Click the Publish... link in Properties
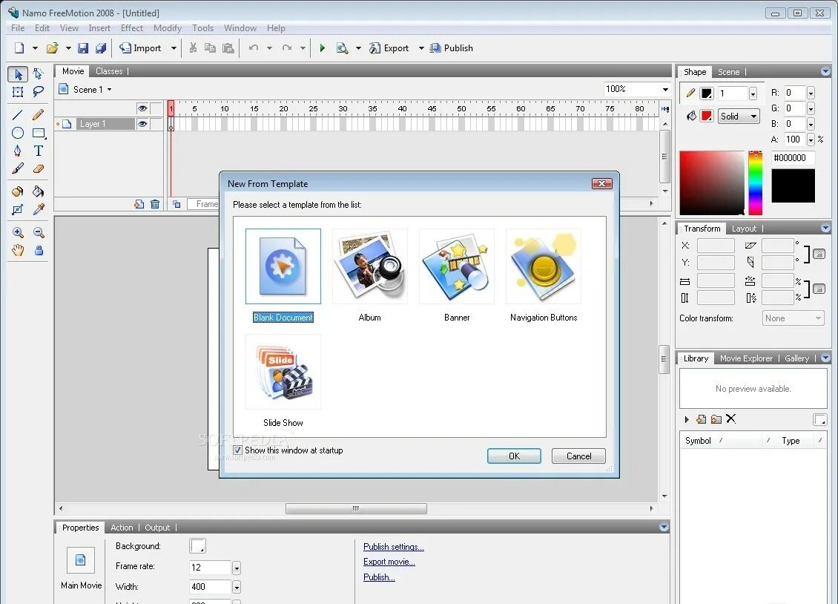The image size is (838, 604). [x=379, y=577]
